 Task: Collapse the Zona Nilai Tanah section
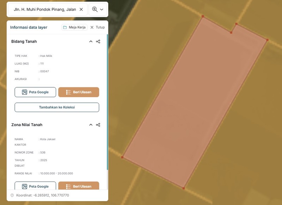pyautogui.click(x=91, y=125)
